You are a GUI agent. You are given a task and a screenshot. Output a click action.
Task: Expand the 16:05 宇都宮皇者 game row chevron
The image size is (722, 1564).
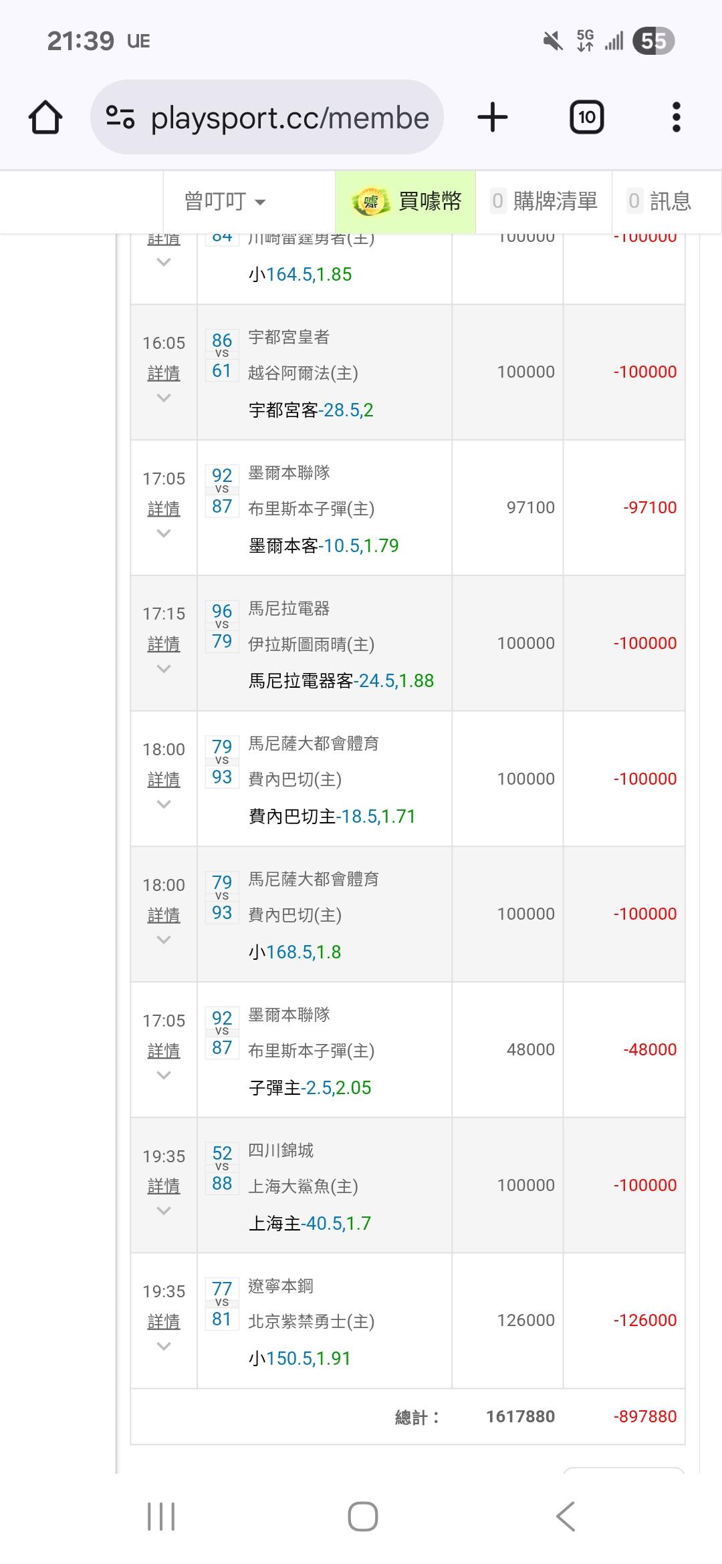pyautogui.click(x=164, y=398)
